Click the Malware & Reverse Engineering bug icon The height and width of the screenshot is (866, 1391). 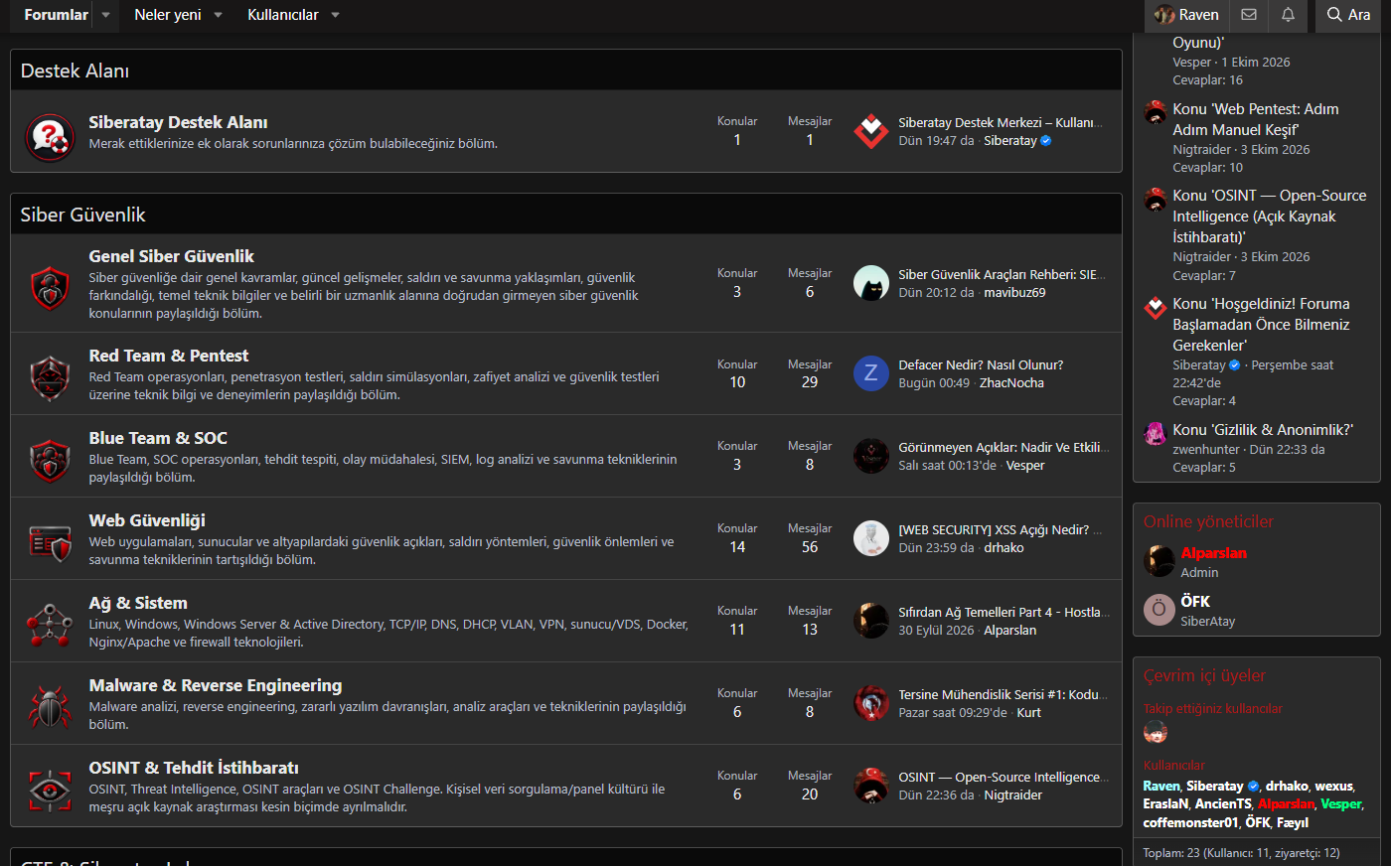[x=50, y=707]
